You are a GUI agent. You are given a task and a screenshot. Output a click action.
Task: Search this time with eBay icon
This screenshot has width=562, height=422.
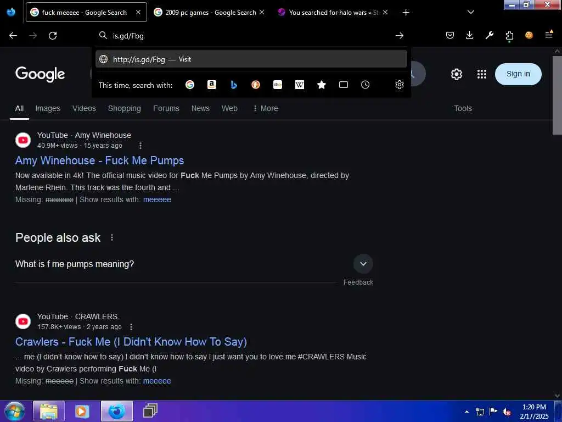pyautogui.click(x=278, y=85)
